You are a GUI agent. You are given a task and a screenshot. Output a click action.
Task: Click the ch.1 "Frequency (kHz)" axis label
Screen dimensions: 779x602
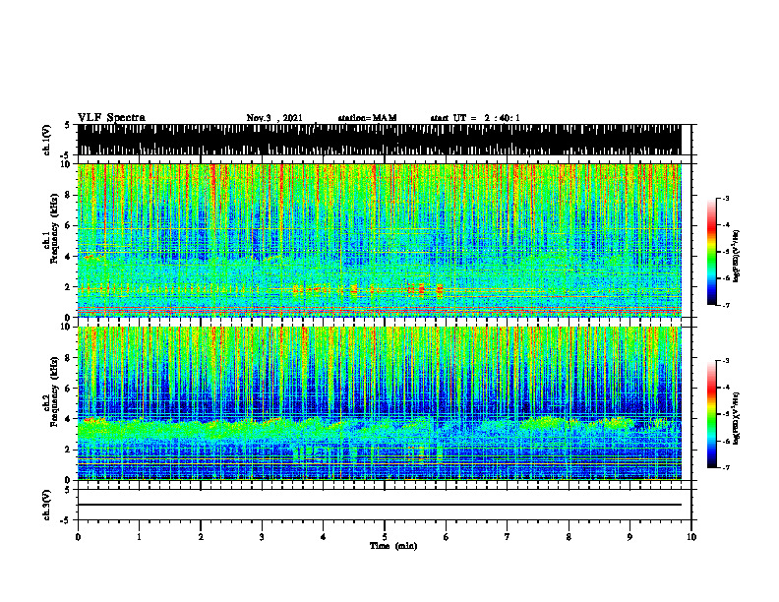53,228
